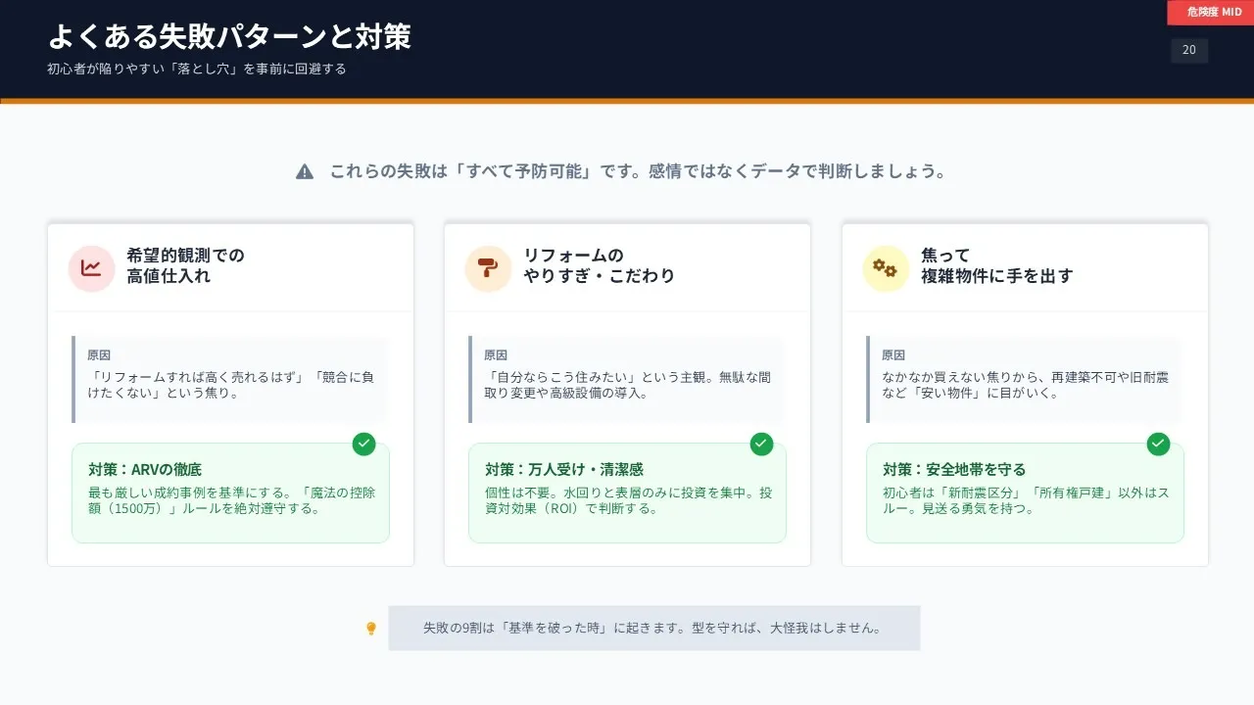
Task: Click the slide title よくある失敗パターンと対策
Action: click(x=229, y=36)
